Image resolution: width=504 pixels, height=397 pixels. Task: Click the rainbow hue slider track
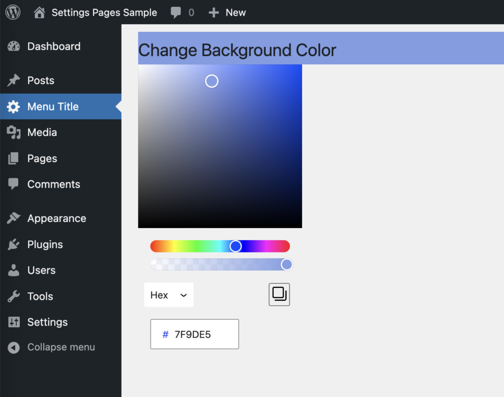click(x=220, y=246)
